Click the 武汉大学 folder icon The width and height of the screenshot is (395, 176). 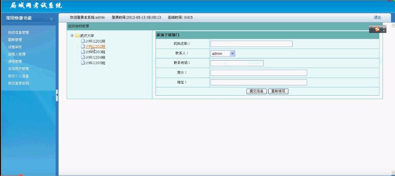[77, 36]
